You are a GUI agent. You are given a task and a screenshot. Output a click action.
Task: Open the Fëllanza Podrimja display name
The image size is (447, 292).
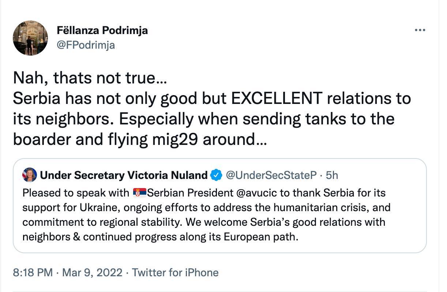102,30
